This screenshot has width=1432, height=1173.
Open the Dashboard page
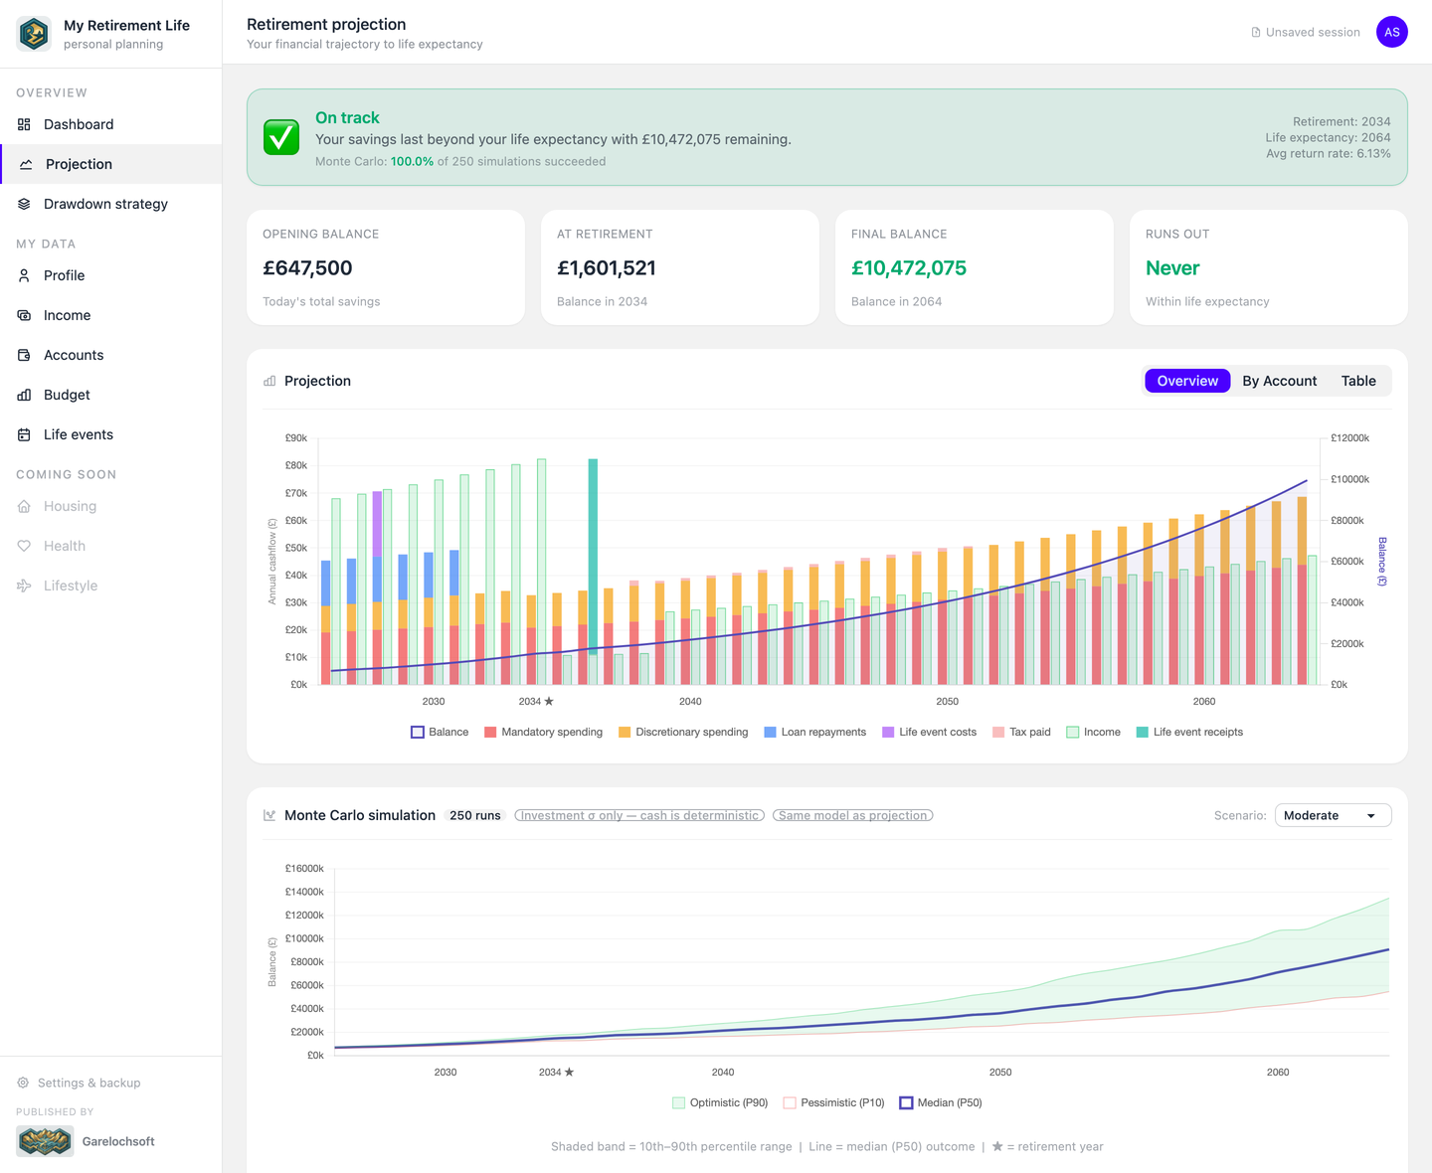110,124
